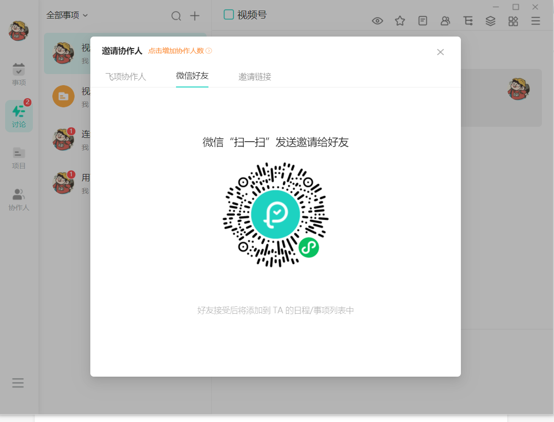Click the WeChat invitation QR code
The height and width of the screenshot is (422, 554).
(276, 215)
